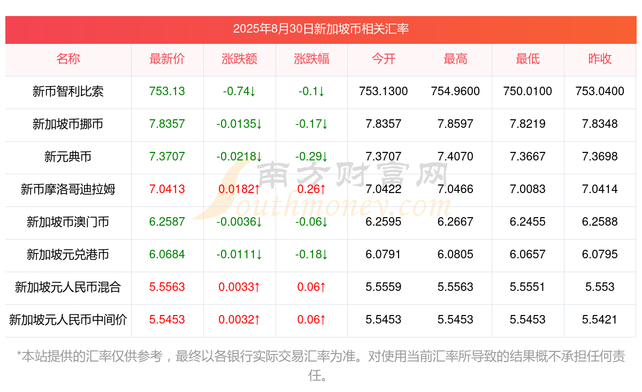The image size is (642, 392).
Task: Click highest value 7.0466
Action: pyautogui.click(x=455, y=189)
